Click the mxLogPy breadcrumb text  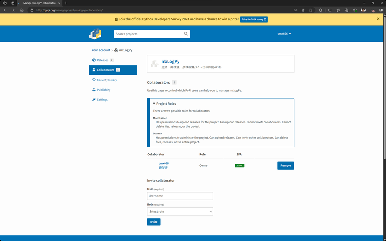pos(125,50)
